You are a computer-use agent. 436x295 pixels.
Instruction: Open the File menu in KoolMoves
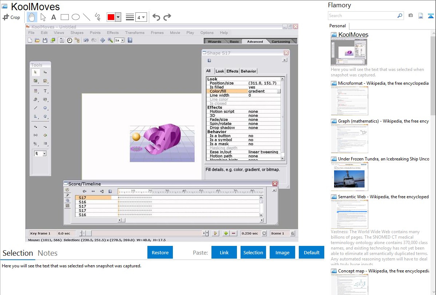pyautogui.click(x=31, y=32)
